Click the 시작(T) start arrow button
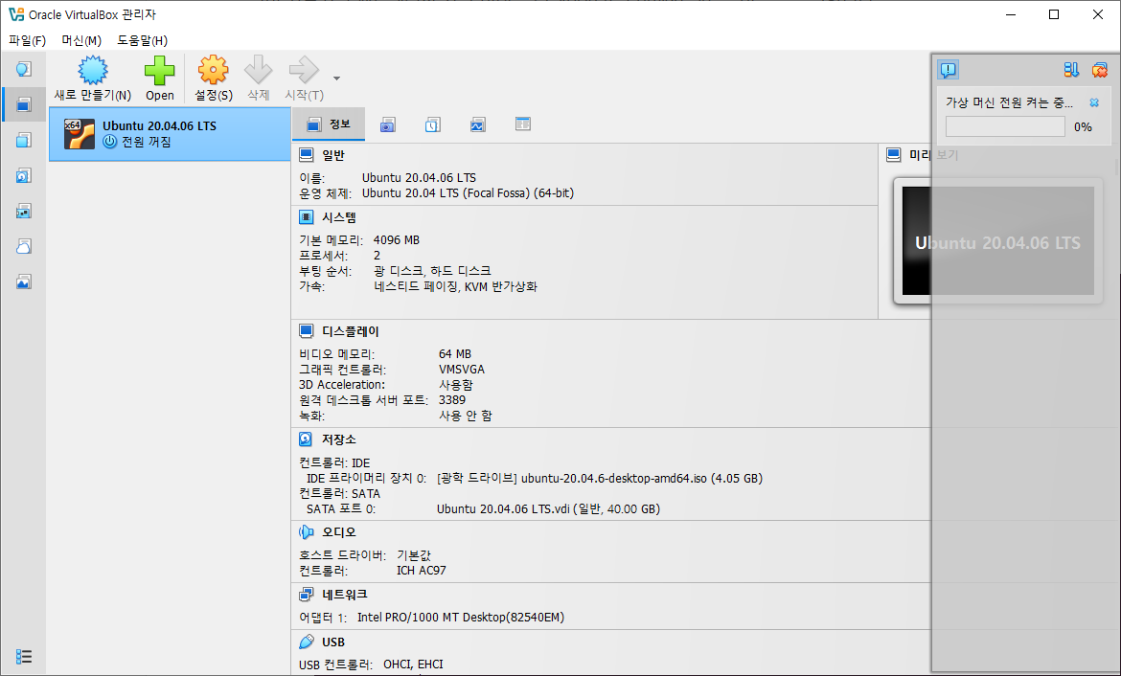 (305, 79)
